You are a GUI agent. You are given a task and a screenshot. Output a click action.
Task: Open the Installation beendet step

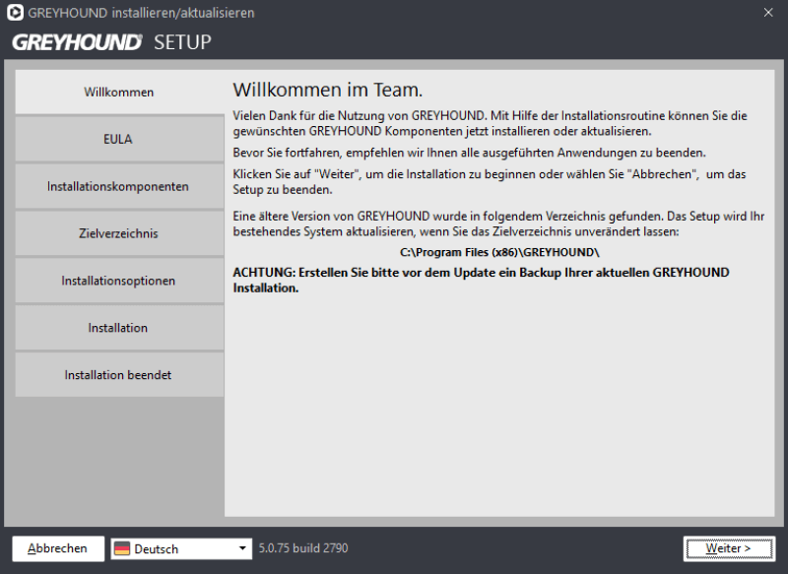click(x=119, y=375)
